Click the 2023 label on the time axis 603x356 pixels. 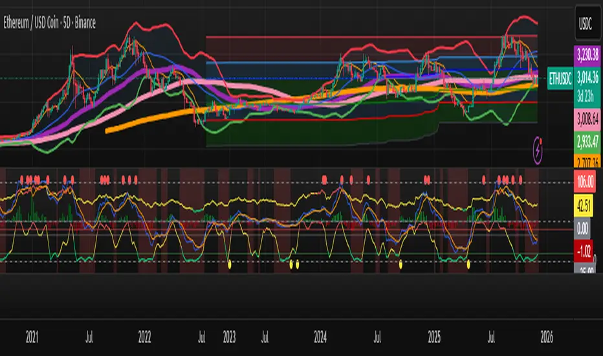click(230, 337)
